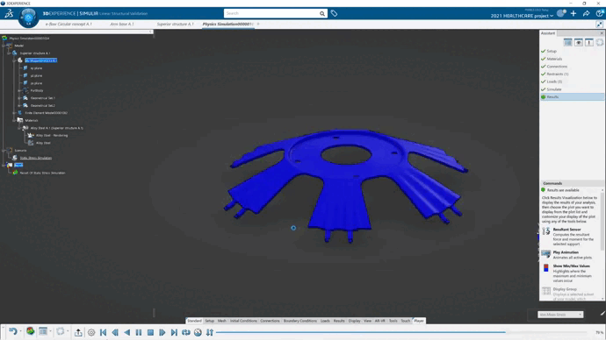The height and width of the screenshot is (340, 606).
Task: Expand the Undo history dropdown arrow
Action: (20, 331)
